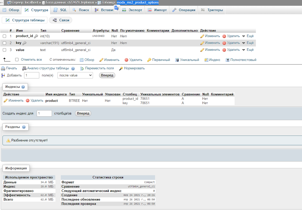Image resolution: width=302 pixels, height=210 pixels.
Task: Click Изменить for key column
Action: pyautogui.click(x=210, y=43)
